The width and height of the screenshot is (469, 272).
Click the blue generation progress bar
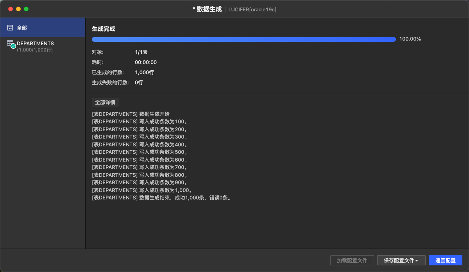pyautogui.click(x=244, y=39)
